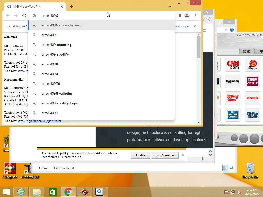Open help in the back window

232,30
